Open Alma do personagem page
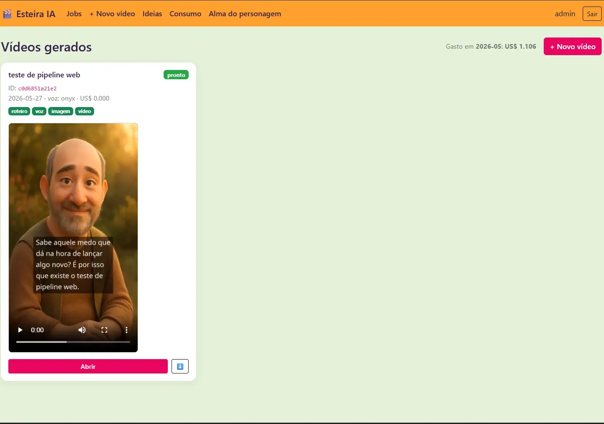 245,14
